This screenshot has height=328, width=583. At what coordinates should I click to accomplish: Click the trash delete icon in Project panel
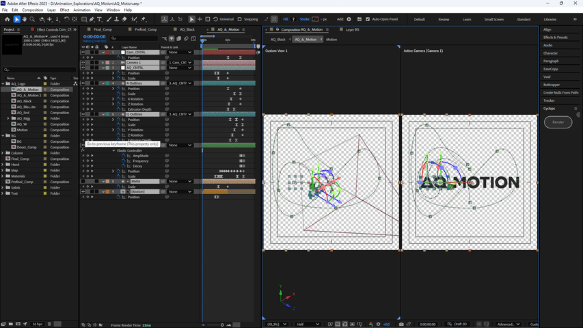[x=49, y=325]
